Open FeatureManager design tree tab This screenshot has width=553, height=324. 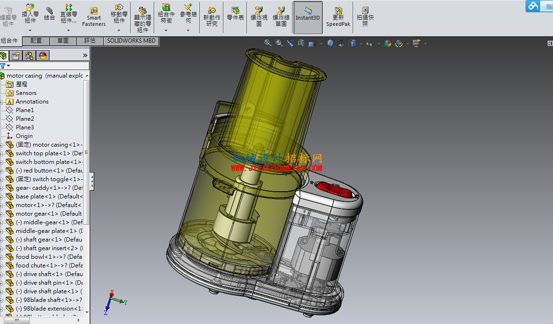pyautogui.click(x=3, y=56)
